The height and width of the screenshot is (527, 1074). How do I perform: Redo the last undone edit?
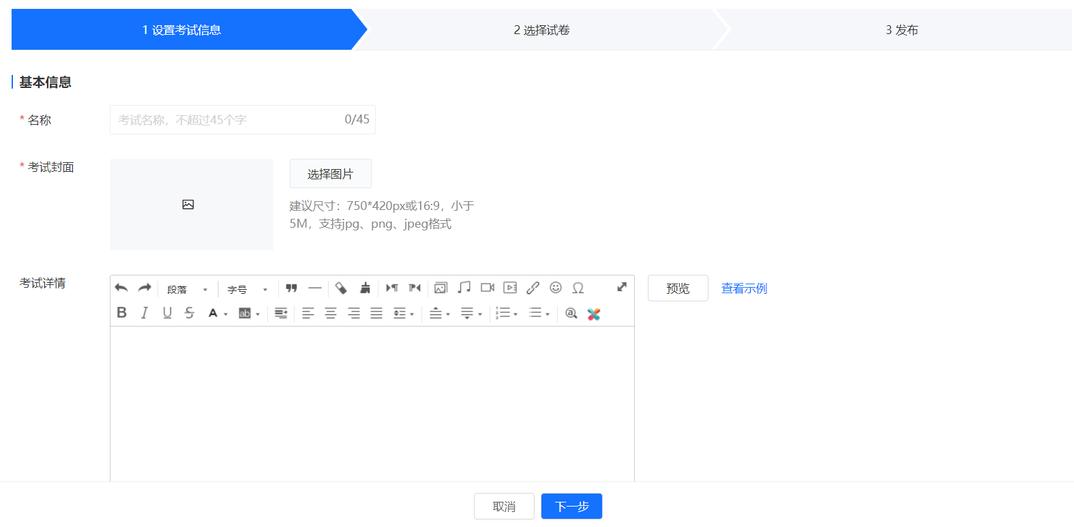pos(145,288)
